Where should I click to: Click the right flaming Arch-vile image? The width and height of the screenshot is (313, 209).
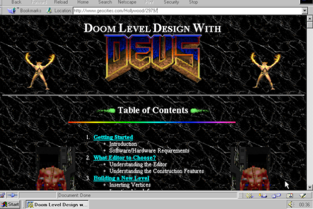click(x=265, y=71)
